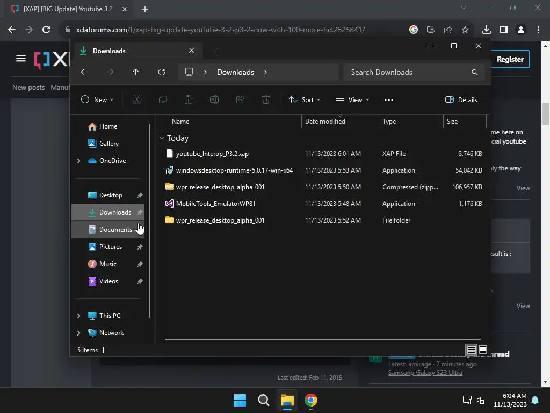Click the chevron before Downloads in address bar
The image size is (550, 413).
205,72
